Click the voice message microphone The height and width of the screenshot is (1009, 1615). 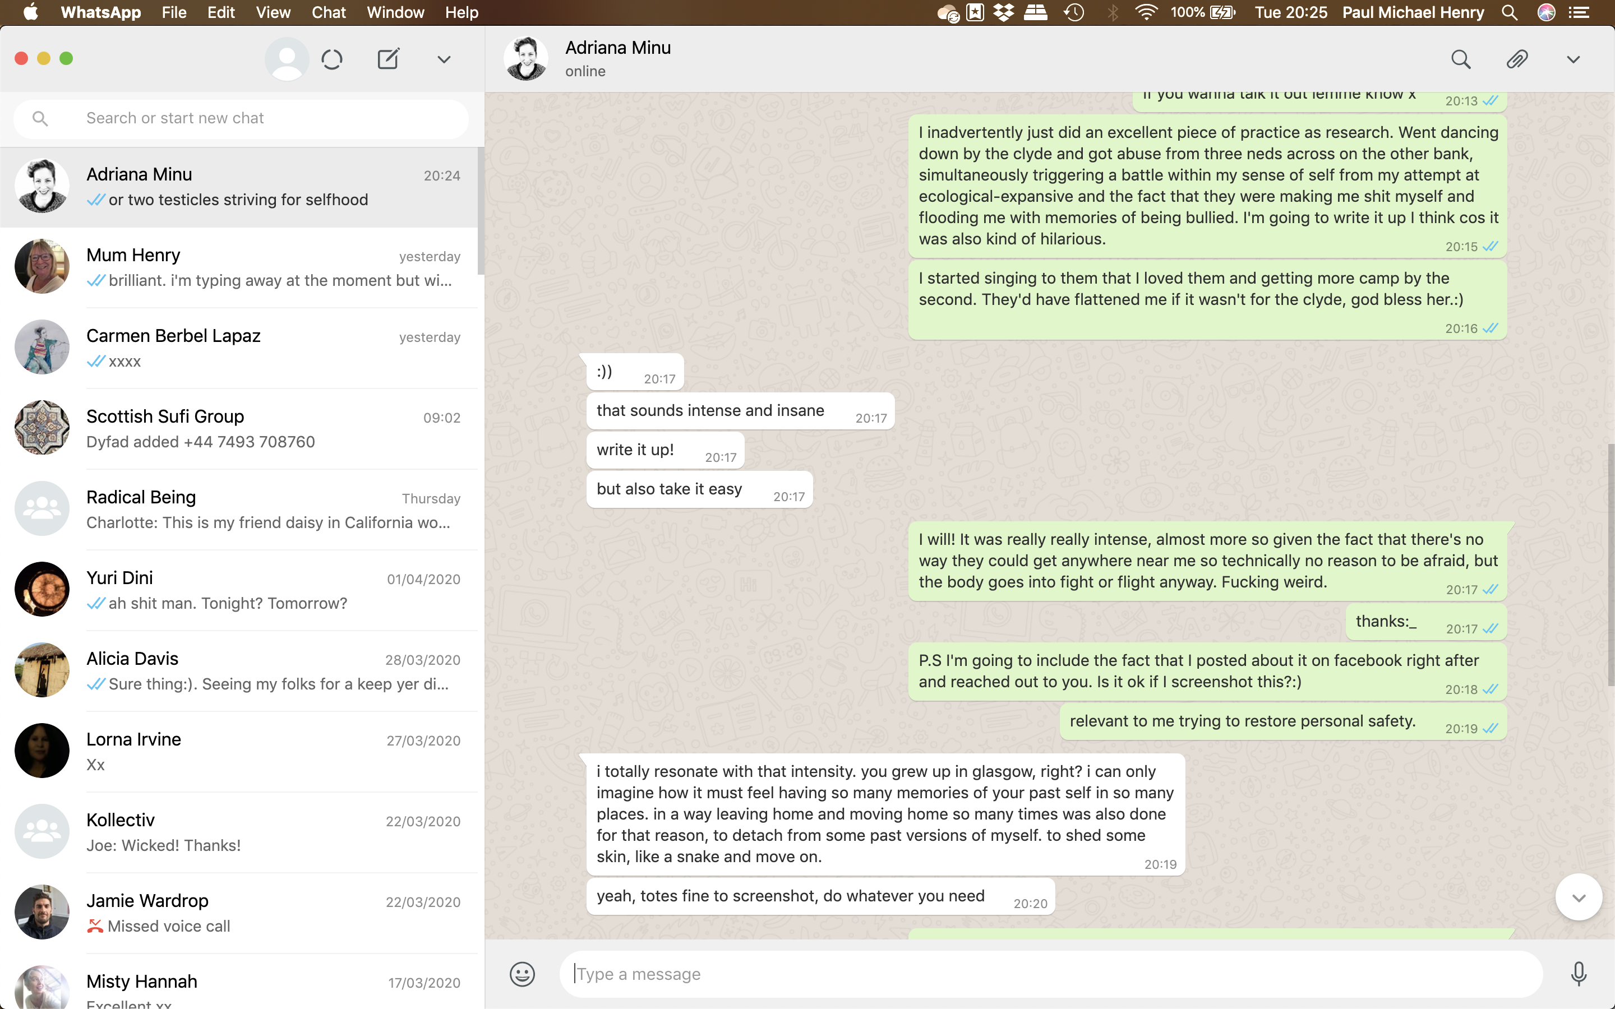tap(1577, 974)
